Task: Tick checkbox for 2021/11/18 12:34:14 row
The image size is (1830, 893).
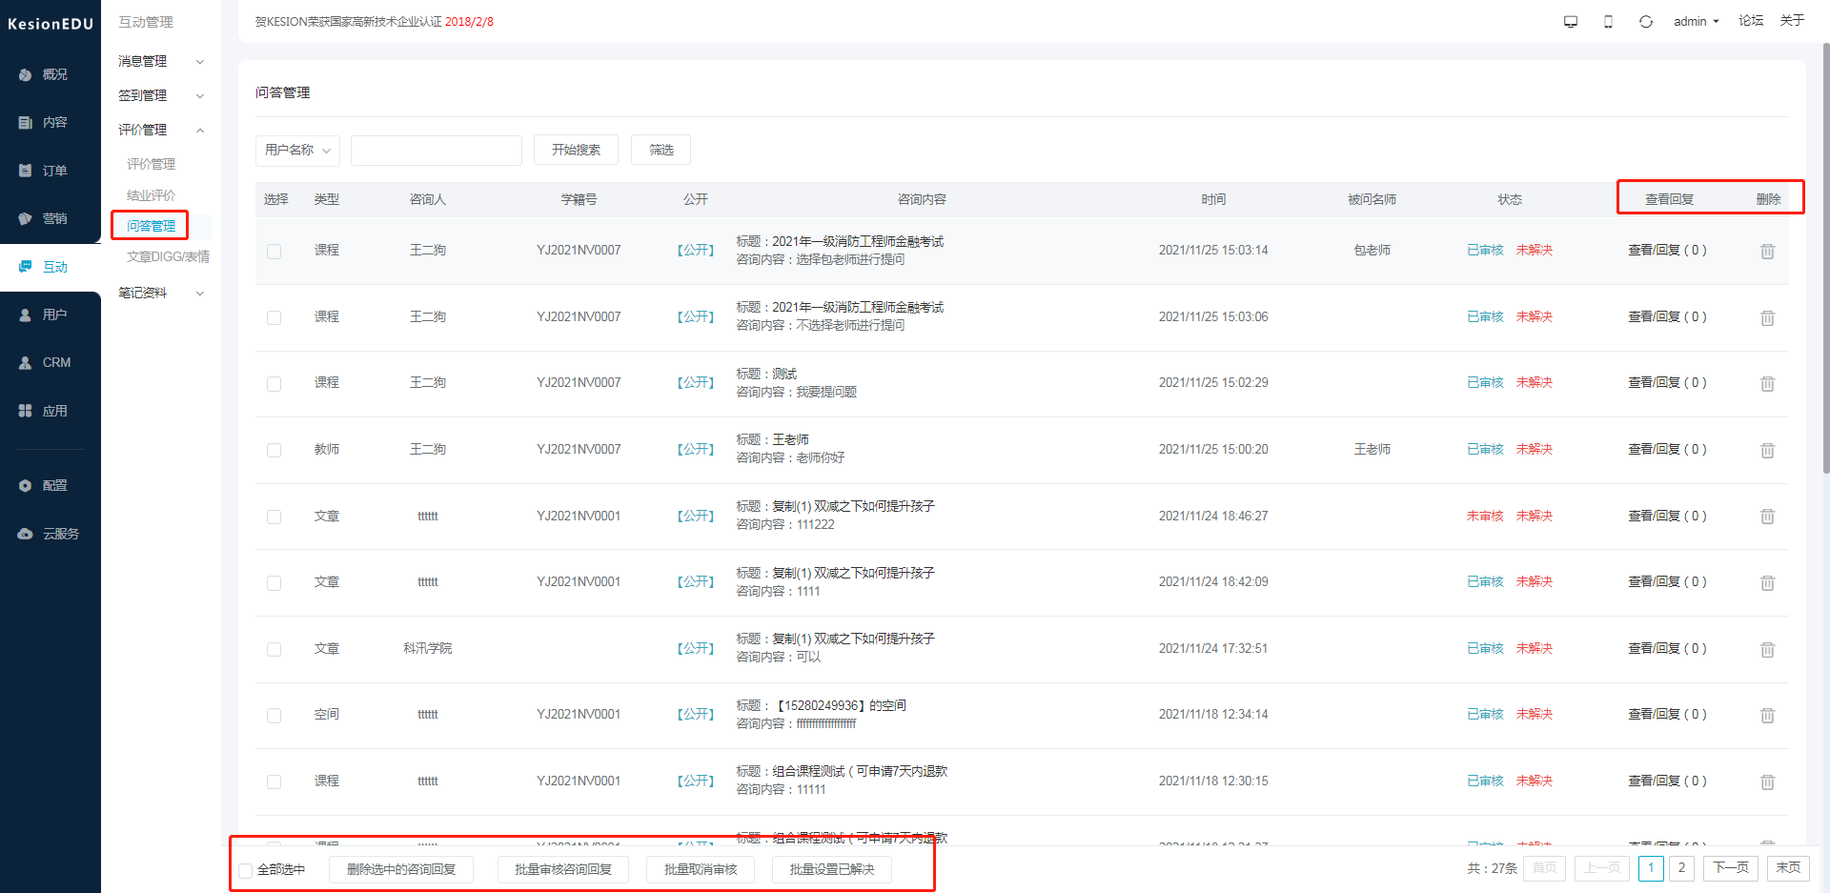Action: (x=274, y=716)
